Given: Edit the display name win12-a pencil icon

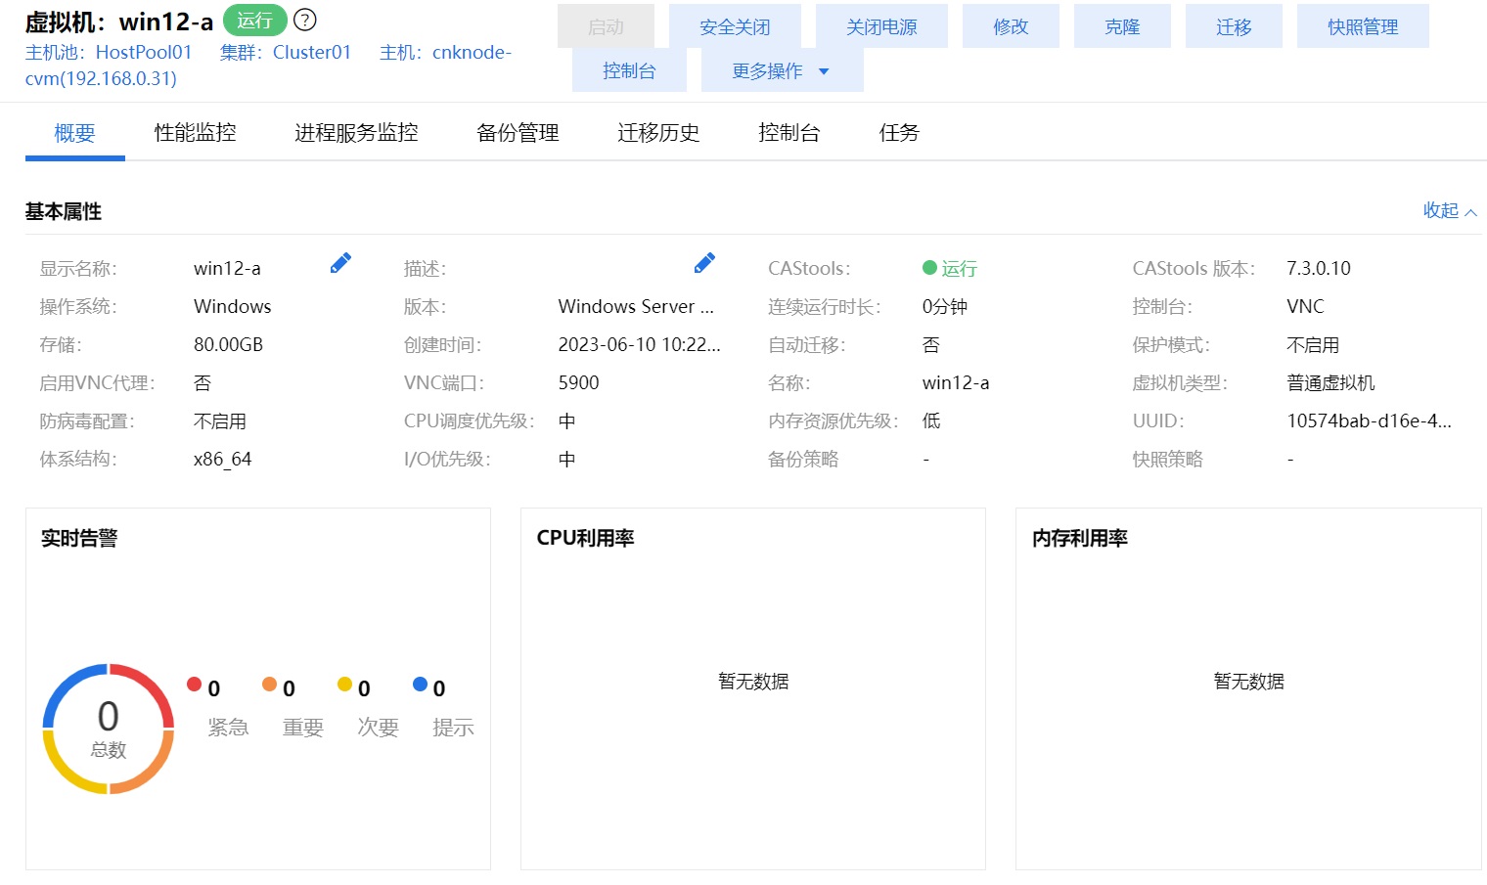Looking at the screenshot, I should coord(340,263).
